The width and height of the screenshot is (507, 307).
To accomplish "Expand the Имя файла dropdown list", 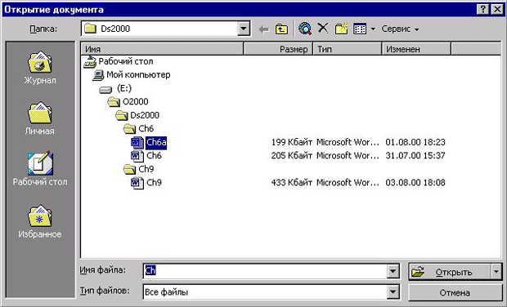I will pyautogui.click(x=393, y=271).
